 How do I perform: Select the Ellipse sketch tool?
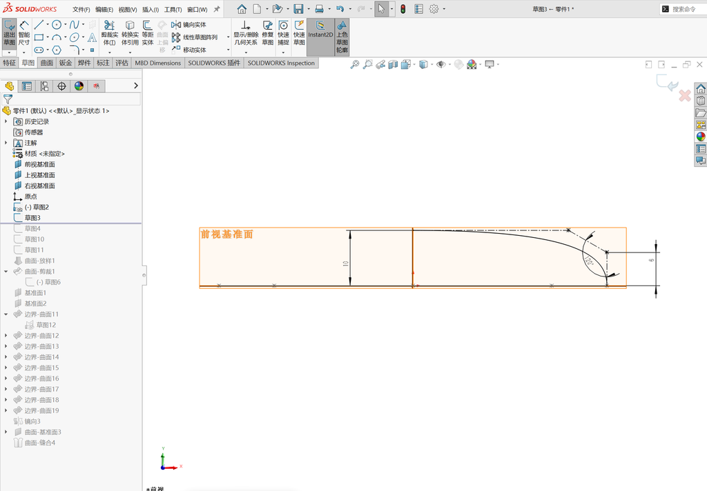[75, 37]
